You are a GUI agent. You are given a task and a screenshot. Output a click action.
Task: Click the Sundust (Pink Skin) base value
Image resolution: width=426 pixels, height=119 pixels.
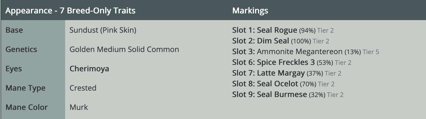click(103, 30)
